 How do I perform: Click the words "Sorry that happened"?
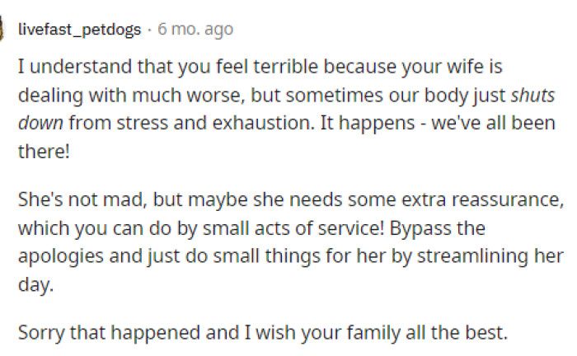[x=109, y=332]
